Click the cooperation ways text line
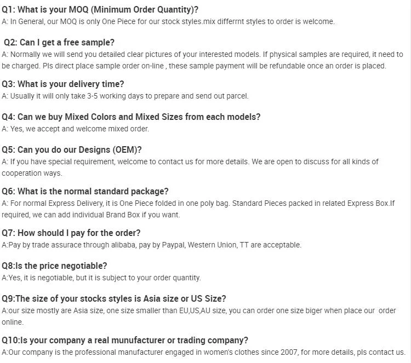Screen dimensions: 411x363 click(32, 173)
